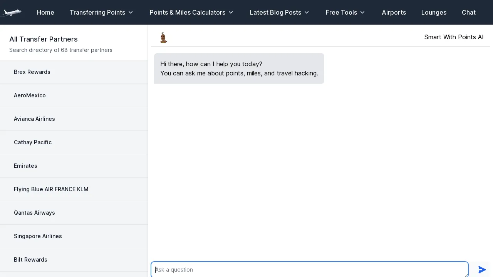Click the greeting chat message bubble
Image resolution: width=493 pixels, height=277 pixels.
click(239, 68)
